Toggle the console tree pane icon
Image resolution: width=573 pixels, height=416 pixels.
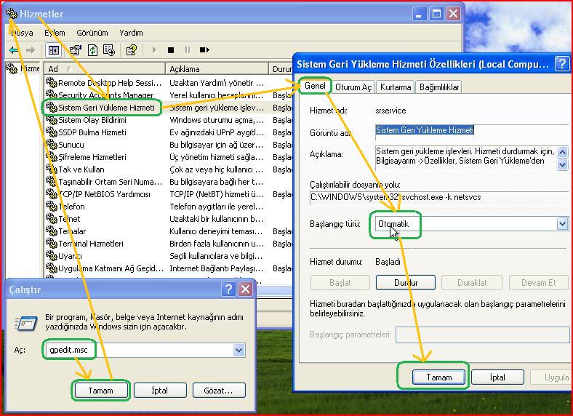click(53, 50)
